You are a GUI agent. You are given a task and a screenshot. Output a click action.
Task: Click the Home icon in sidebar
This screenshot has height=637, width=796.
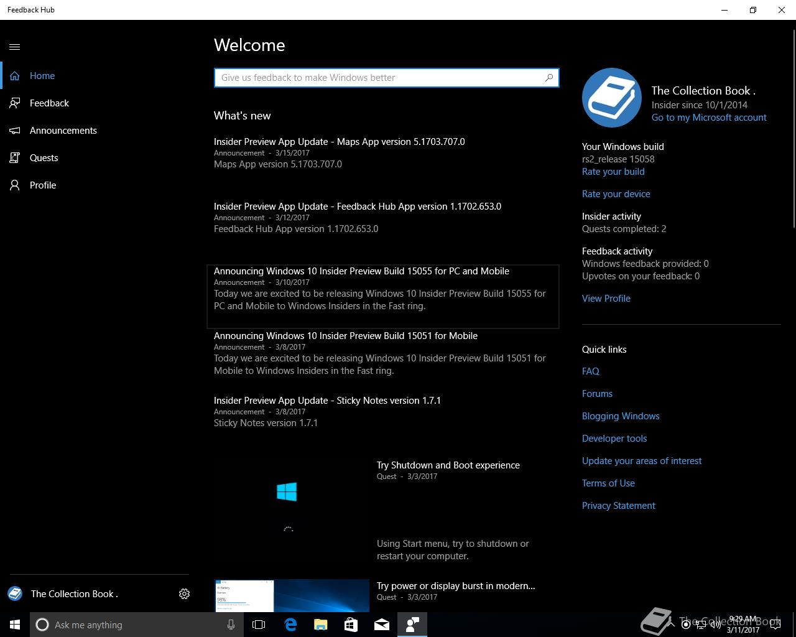(15, 76)
